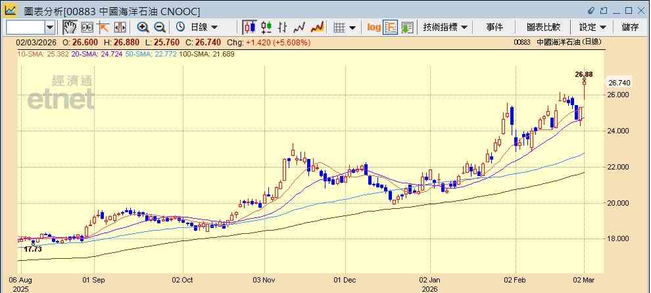Switch to black-green candlestick chart type
Viewport: 651px width, 293px height.
point(266,28)
